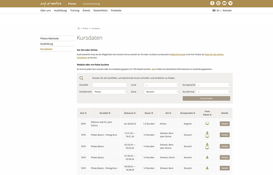Sort table by Dauer arrow icon

[152, 113]
